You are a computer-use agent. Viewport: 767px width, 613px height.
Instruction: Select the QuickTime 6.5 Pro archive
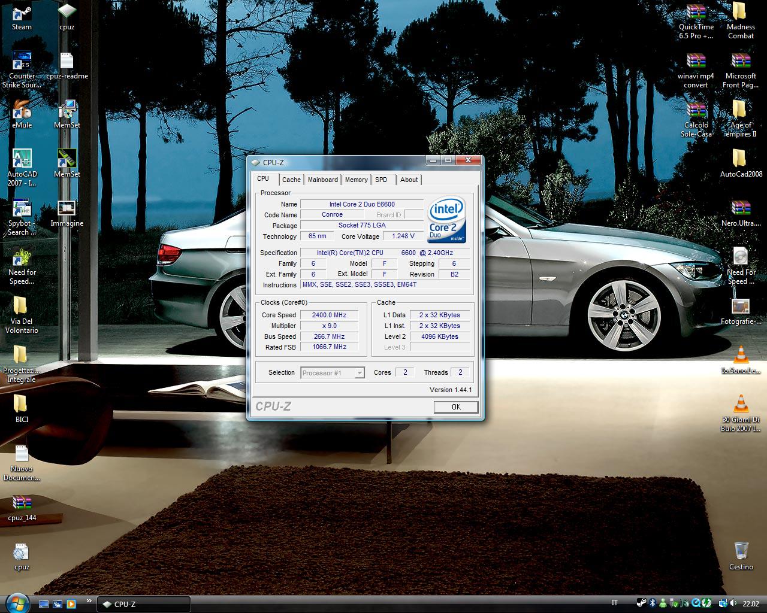coord(696,21)
